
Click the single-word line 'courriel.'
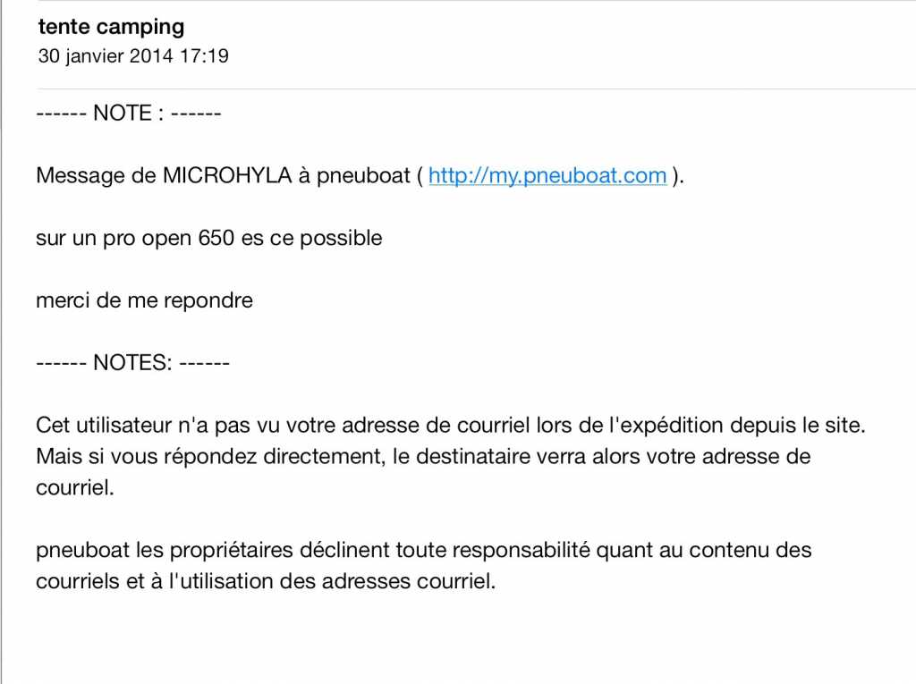pyautogui.click(x=75, y=487)
